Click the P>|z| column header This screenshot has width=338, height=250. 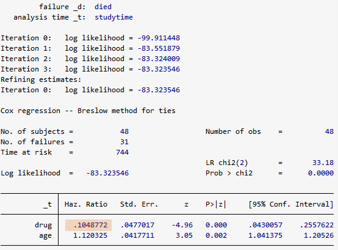216,204
